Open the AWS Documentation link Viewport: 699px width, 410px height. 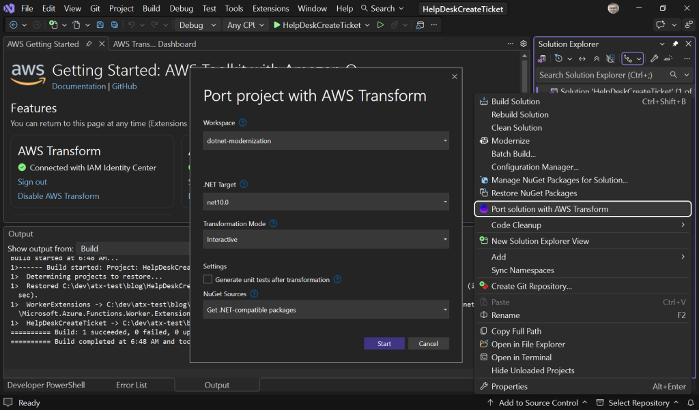point(79,86)
